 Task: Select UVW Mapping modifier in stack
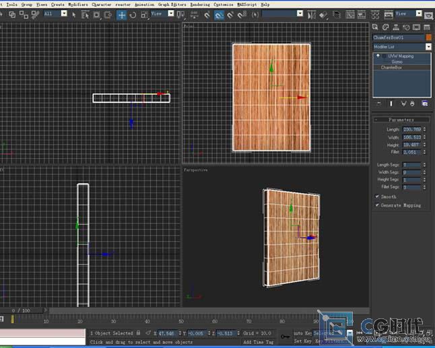401,56
